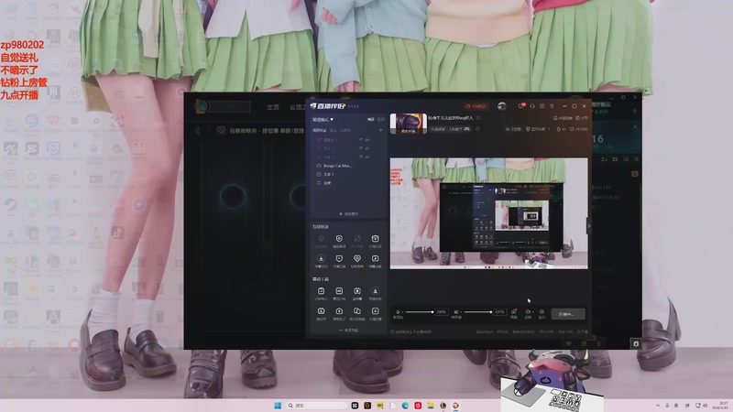Expand the mode dropdown at panel top
This screenshot has height=412, width=733.
tap(323, 120)
